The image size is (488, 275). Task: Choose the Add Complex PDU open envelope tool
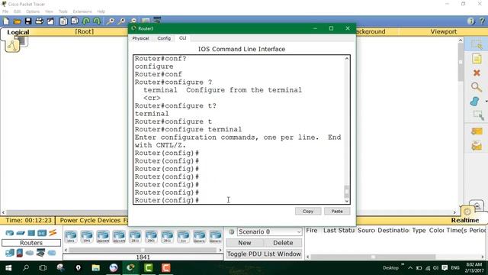tap(477, 146)
